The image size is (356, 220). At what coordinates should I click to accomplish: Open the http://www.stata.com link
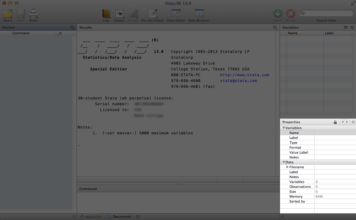click(x=244, y=75)
